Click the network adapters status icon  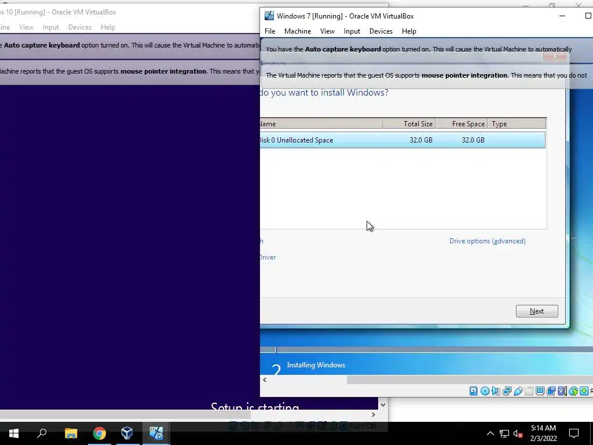point(507,391)
